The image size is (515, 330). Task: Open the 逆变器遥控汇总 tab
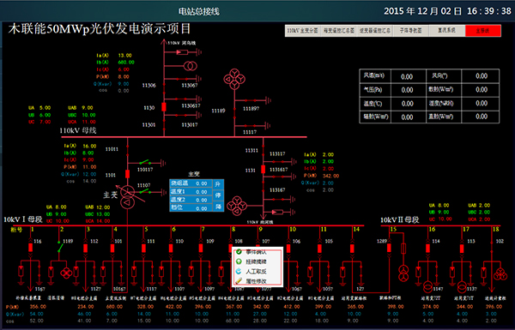tap(375, 31)
